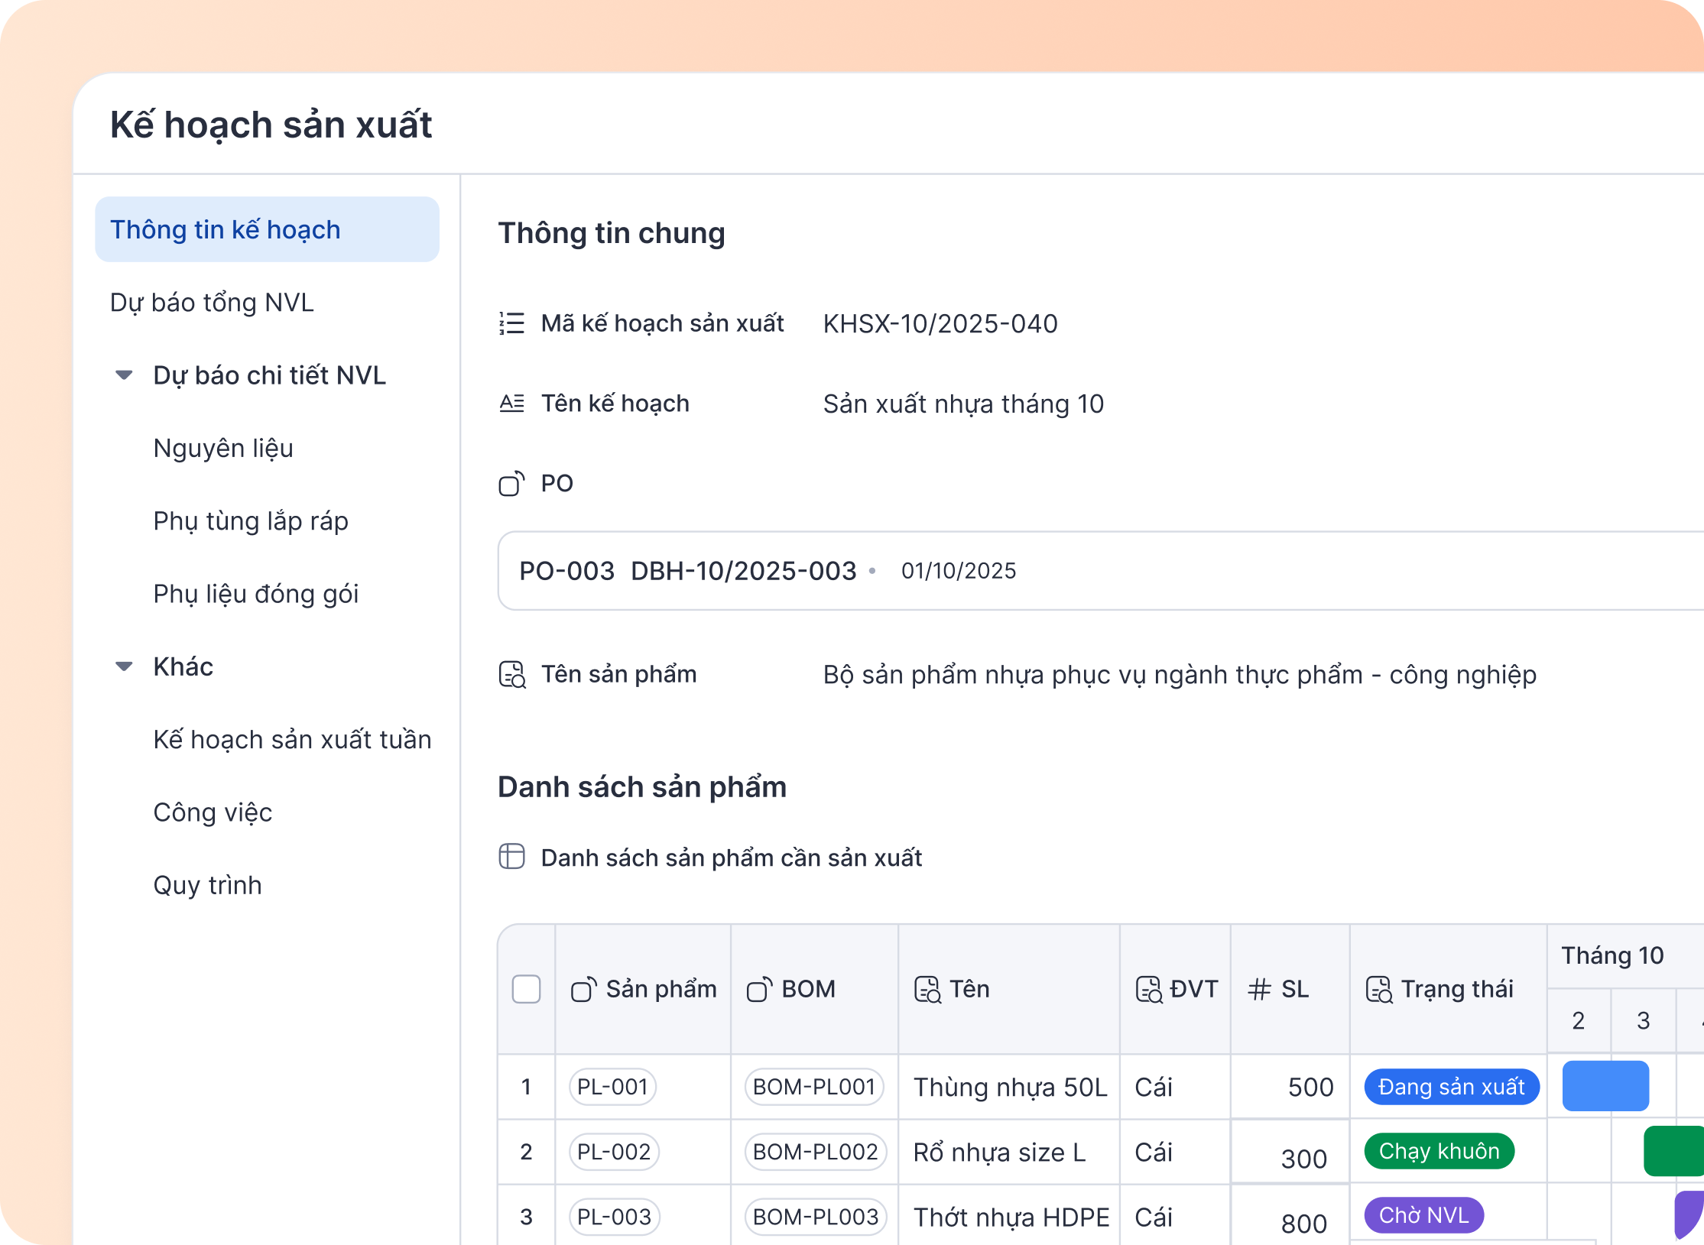Click the lookup icon next to Tên sản phẩm
Viewport: 1704px width, 1245px height.
(512, 674)
